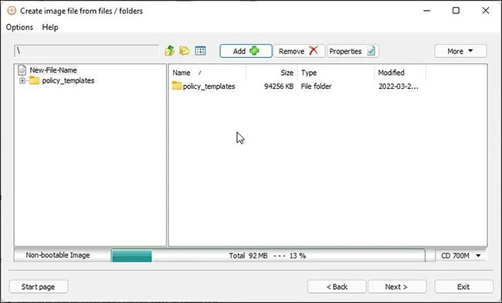Close the Create image file window

[x=486, y=11]
